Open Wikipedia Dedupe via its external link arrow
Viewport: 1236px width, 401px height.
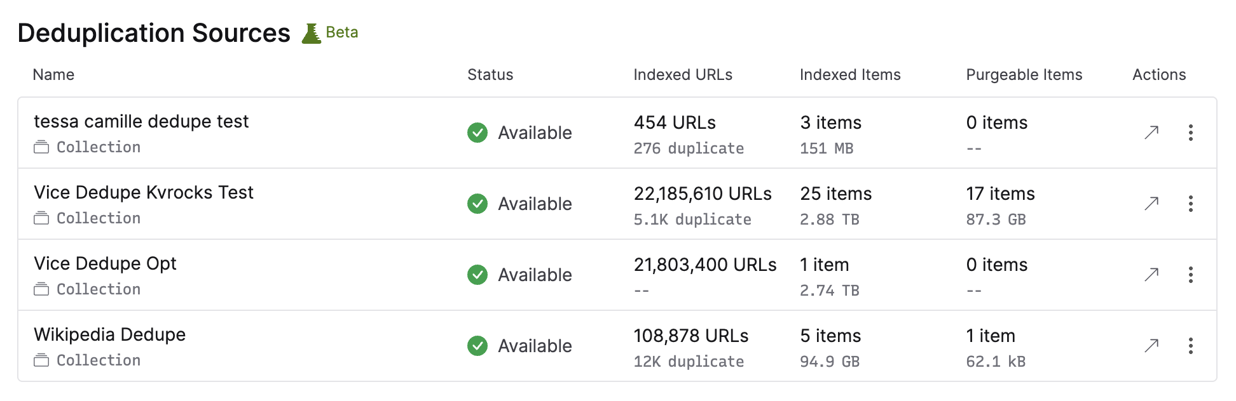click(x=1151, y=346)
